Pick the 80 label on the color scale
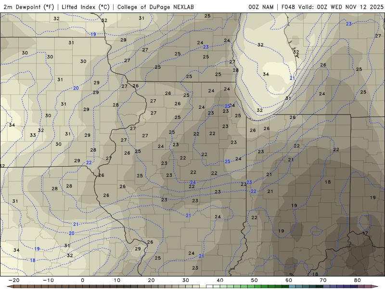This screenshot has width=385, height=289. coord(358,280)
